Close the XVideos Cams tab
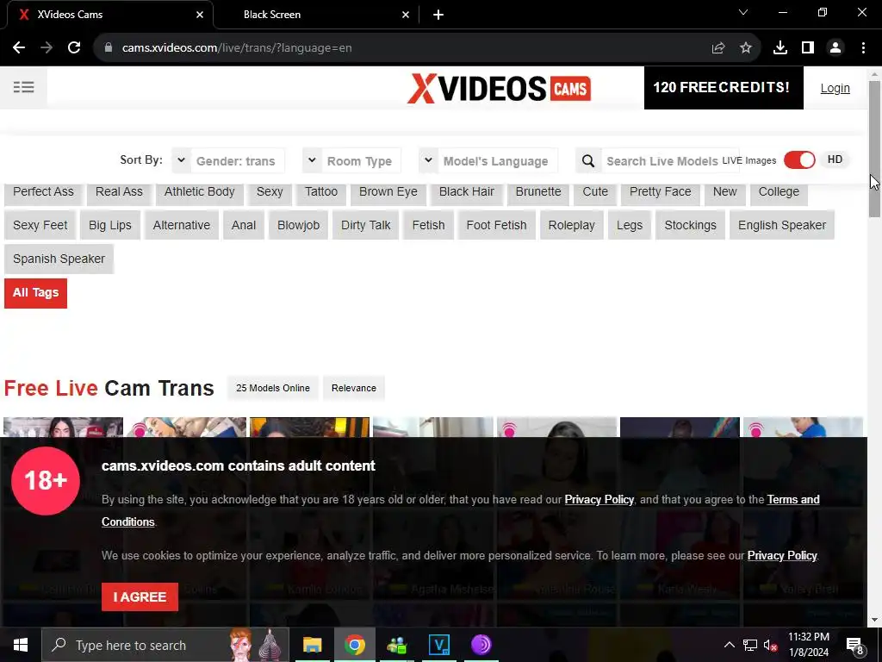The height and width of the screenshot is (662, 882). pyautogui.click(x=200, y=15)
